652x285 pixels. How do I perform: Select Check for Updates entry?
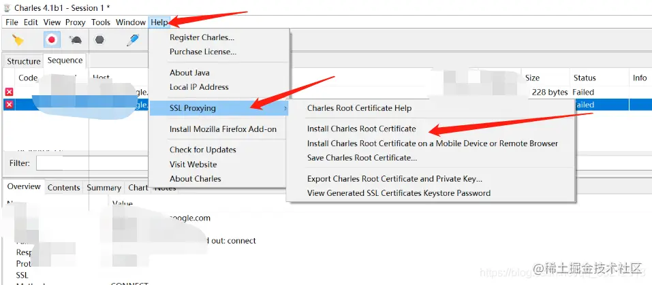coord(203,150)
